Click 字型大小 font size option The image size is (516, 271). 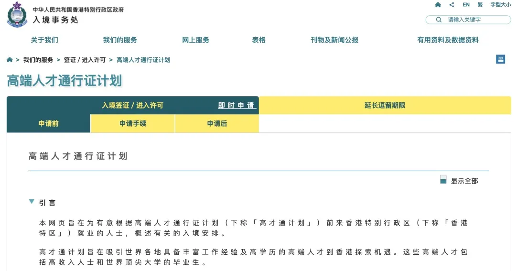pos(500,5)
